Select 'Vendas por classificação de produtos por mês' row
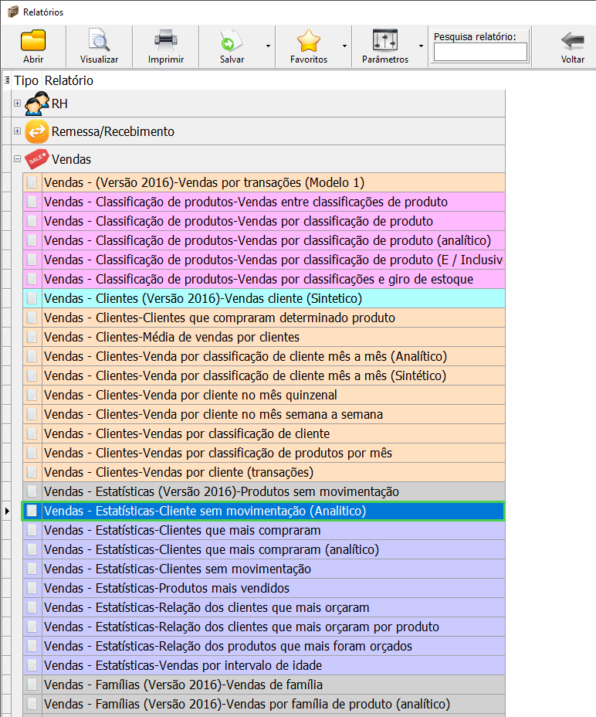The width and height of the screenshot is (596, 717). coord(264,453)
